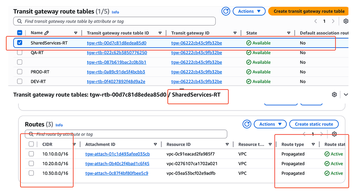Select the QA-RT row checkbox
355x194 pixels.
pyautogui.click(x=20, y=52)
